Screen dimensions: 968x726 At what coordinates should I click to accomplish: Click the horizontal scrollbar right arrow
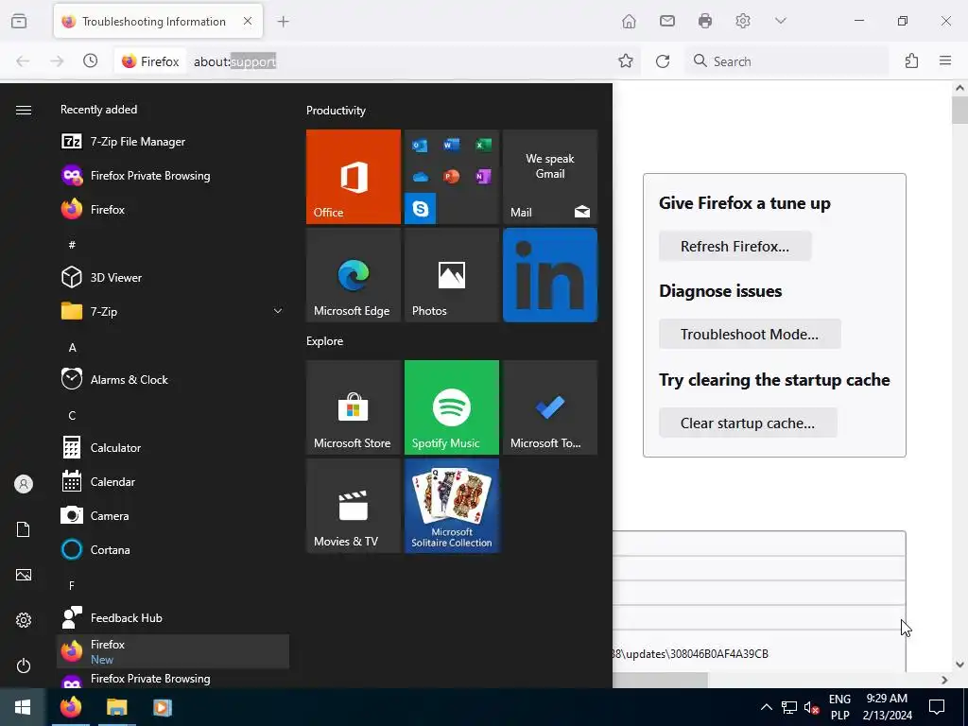point(944,680)
